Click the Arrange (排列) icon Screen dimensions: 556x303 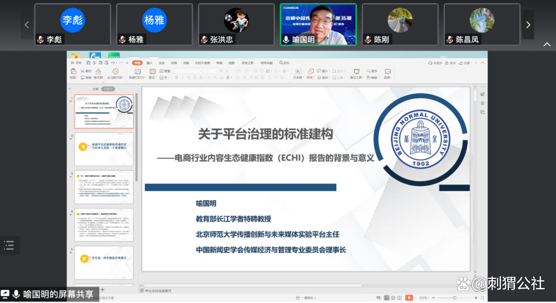tap(319, 78)
